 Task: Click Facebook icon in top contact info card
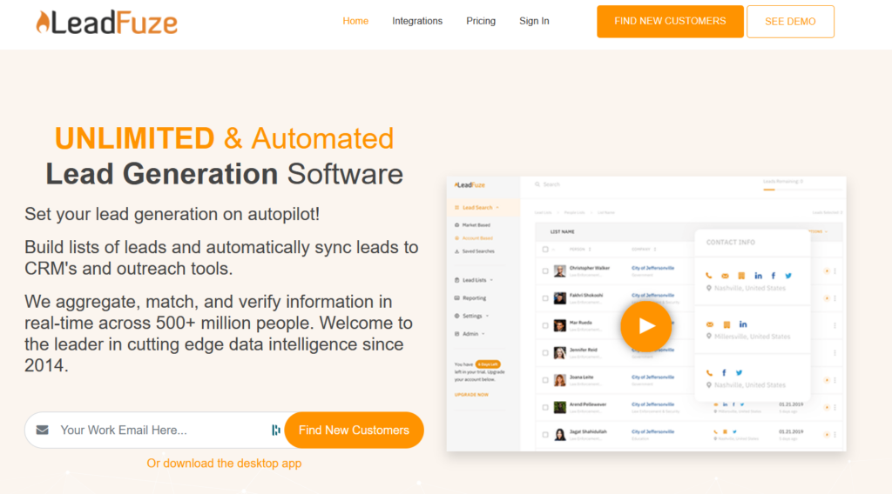(x=773, y=276)
